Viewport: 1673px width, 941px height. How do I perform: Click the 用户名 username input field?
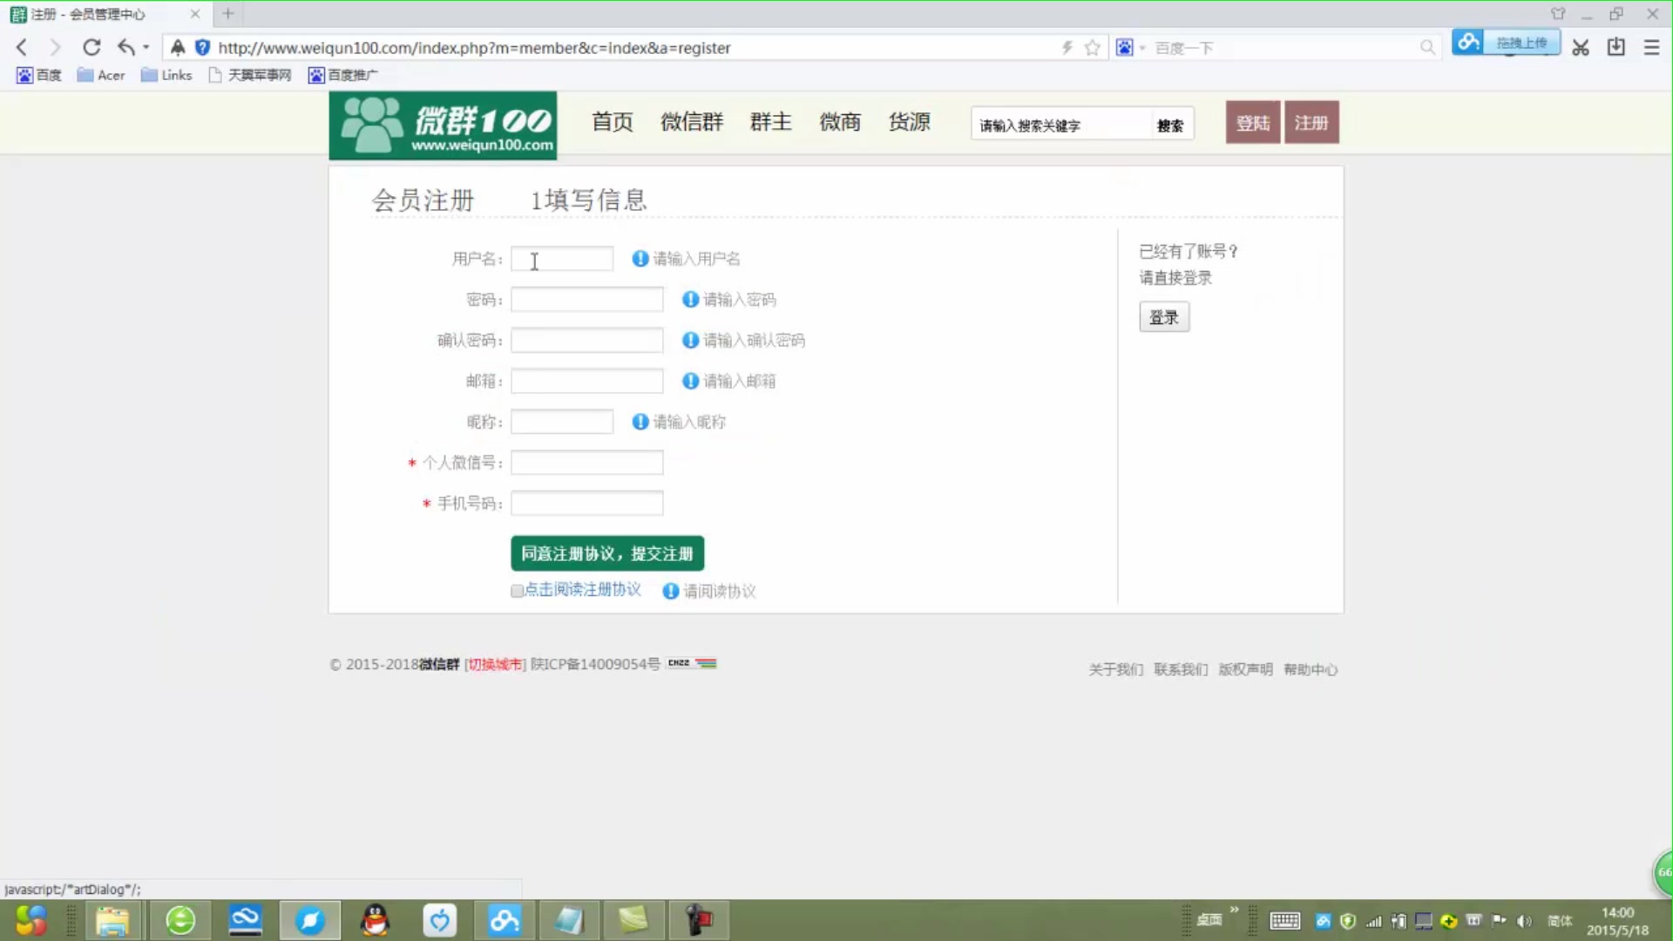(x=562, y=259)
